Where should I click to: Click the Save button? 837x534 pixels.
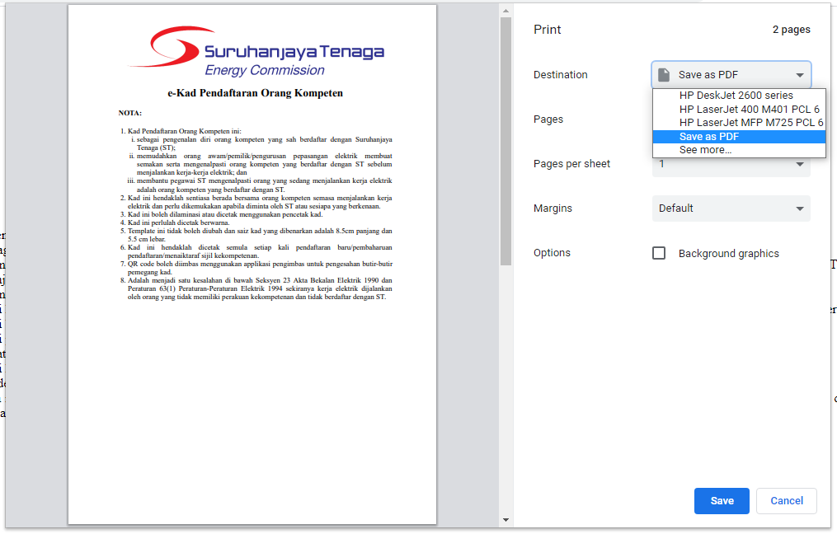(722, 501)
